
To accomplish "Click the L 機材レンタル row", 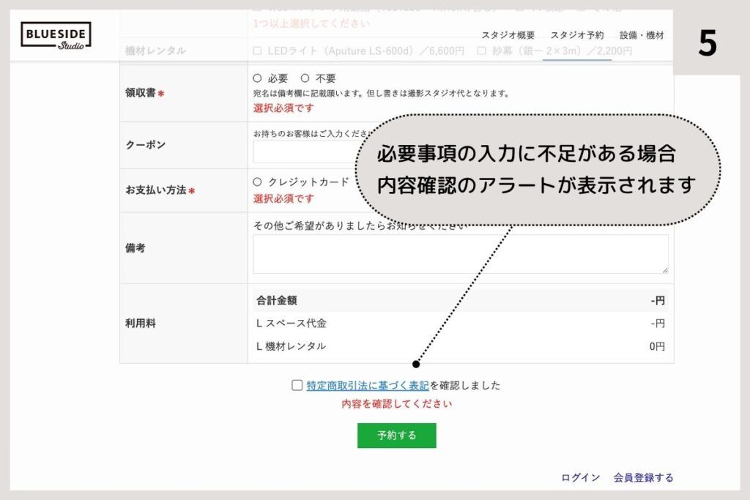I will pos(461,346).
